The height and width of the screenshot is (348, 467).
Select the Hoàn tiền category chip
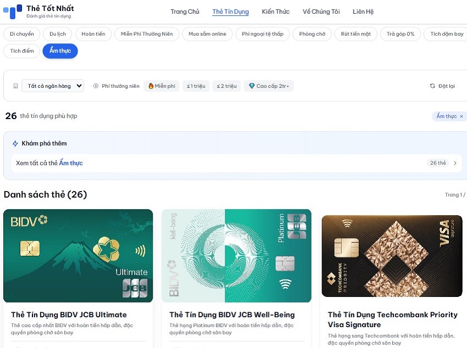[93, 34]
